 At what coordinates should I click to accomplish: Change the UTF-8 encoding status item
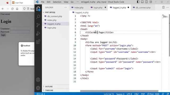click(x=129, y=94)
